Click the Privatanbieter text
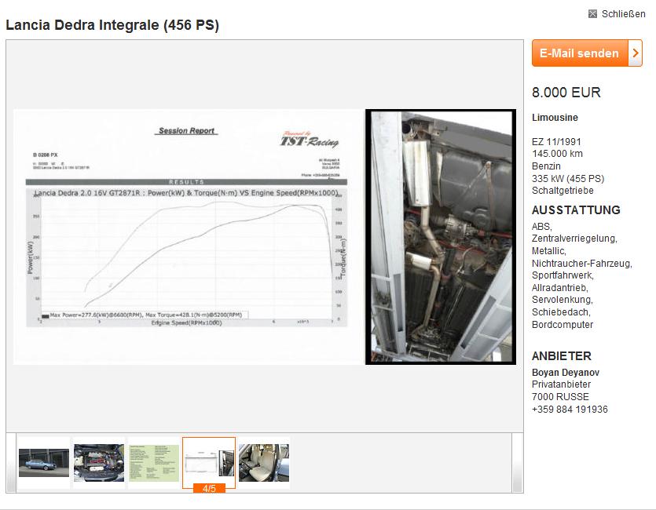Viewport: 656px width, 510px height. [561, 384]
